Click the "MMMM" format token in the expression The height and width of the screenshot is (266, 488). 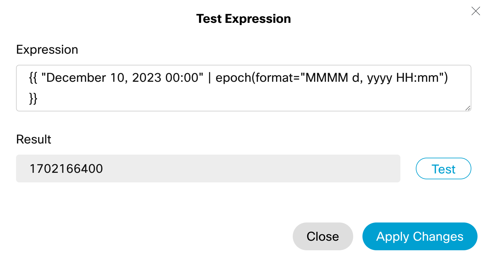[327, 78]
